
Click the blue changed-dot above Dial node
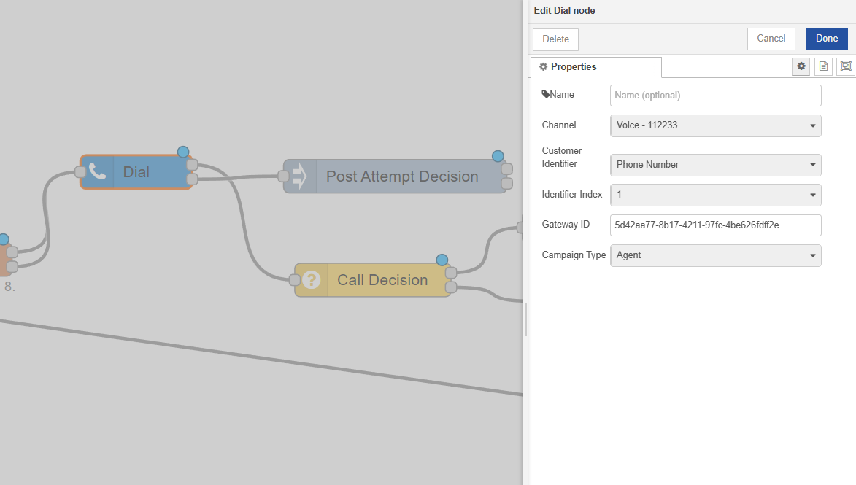pyautogui.click(x=183, y=152)
